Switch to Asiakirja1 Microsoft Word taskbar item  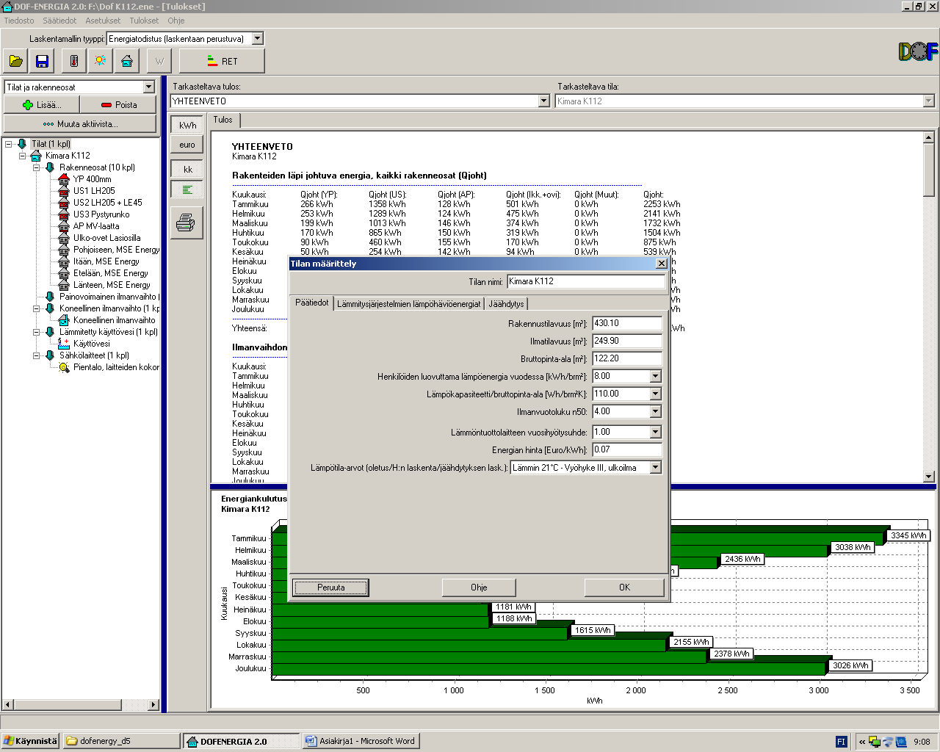[x=360, y=742]
